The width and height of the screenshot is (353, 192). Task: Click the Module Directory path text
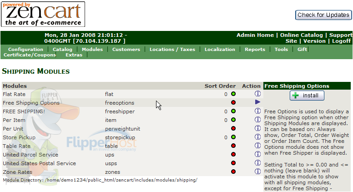point(100,180)
